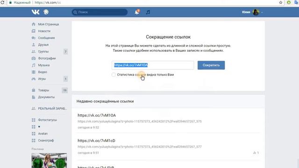Screen dimensions: 299x168
Task: Click grid icon beside Сканограф
Action: tap(34, 140)
